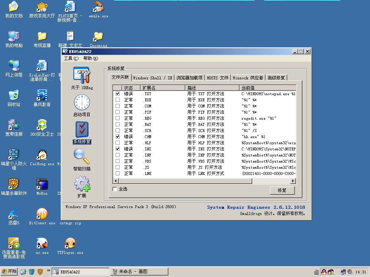370x277 pixels.
Task: Click the horizontal scrollbar right arrow
Action: point(293,181)
